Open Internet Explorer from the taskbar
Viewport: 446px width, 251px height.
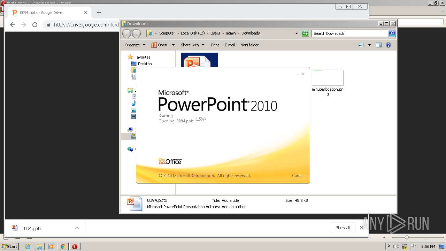(x=28, y=246)
